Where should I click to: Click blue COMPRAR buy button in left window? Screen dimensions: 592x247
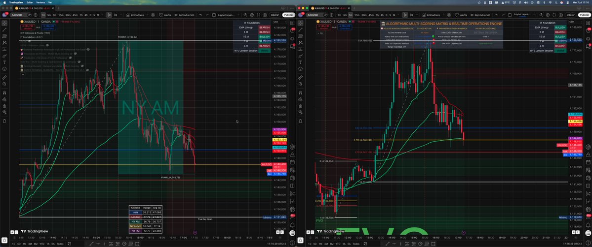(x=49, y=27)
